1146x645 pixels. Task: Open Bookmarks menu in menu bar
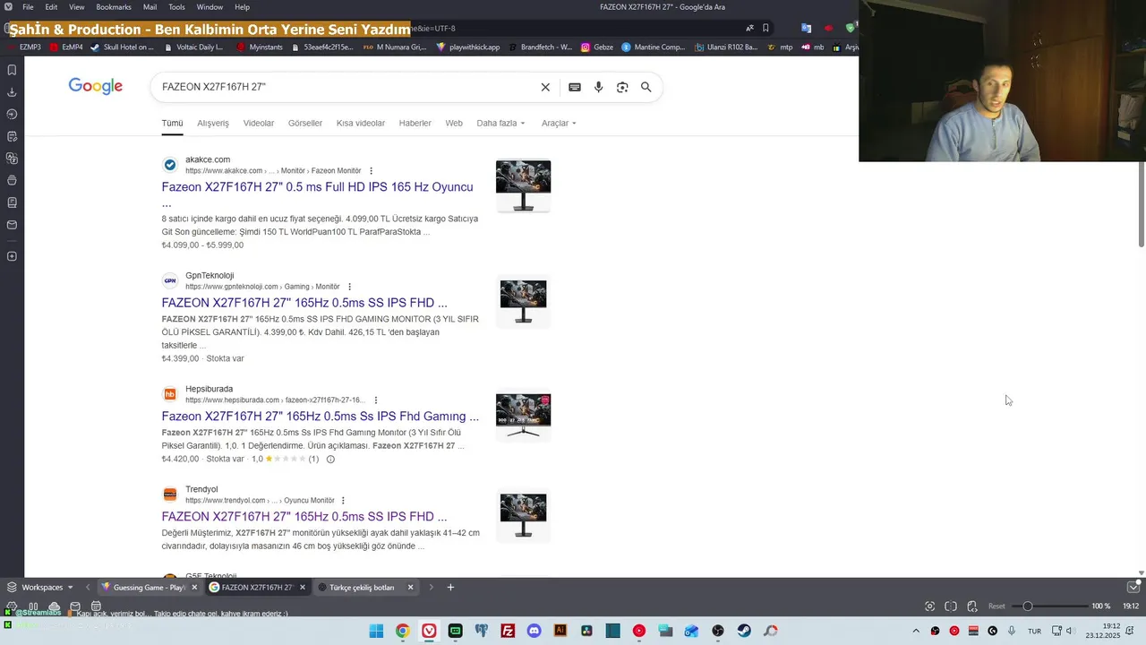(x=114, y=7)
